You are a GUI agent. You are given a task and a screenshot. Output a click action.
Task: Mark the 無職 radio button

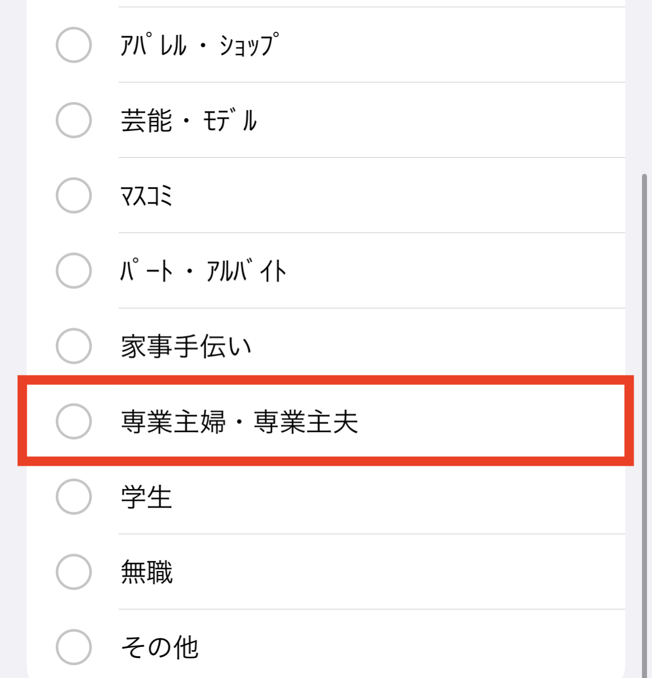(x=74, y=572)
